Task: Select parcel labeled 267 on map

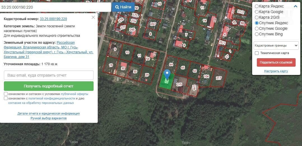Action: [153, 24]
